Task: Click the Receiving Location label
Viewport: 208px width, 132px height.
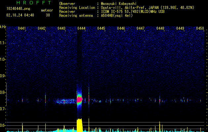Action: coord(77,8)
